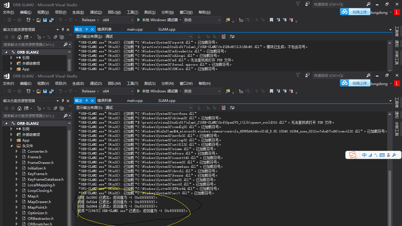Click Sogou IME wrench settings icon

click(x=394, y=155)
